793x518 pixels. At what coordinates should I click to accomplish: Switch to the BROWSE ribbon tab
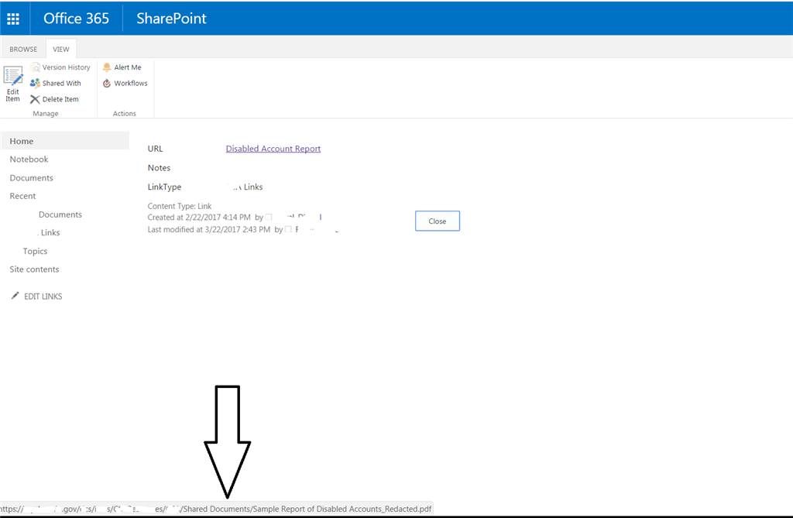click(23, 49)
